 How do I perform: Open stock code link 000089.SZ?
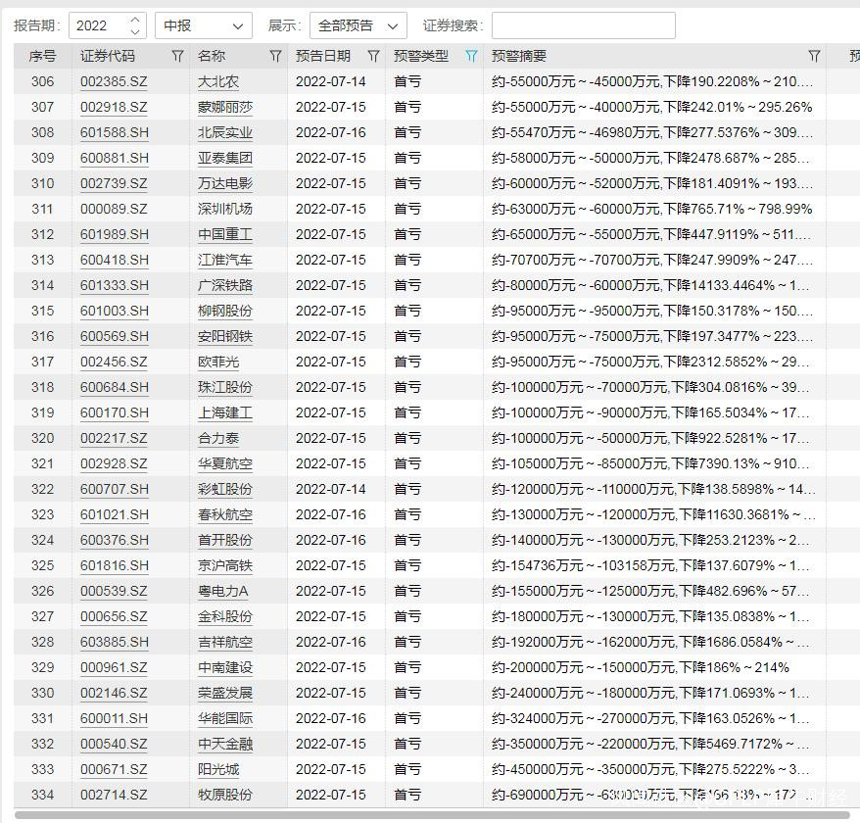point(114,209)
